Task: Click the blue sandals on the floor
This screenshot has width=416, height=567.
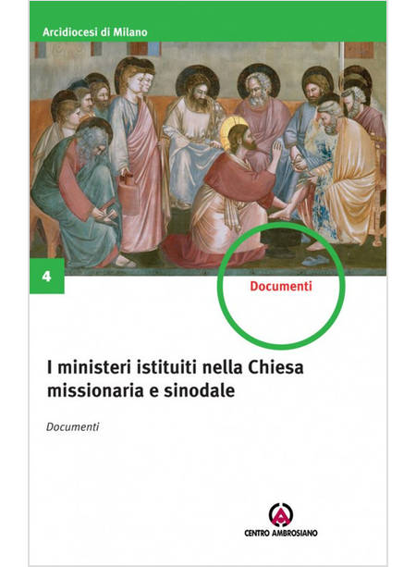Action: (314, 260)
